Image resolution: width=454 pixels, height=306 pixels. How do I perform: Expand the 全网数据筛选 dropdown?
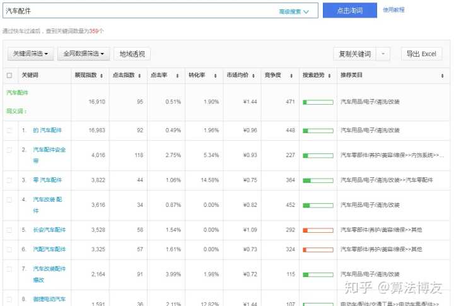tap(84, 54)
